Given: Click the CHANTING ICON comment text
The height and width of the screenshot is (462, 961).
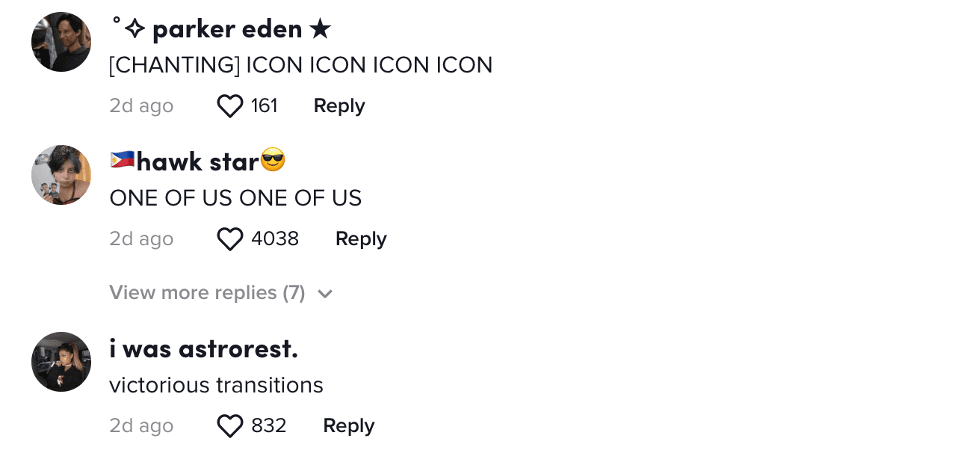Looking at the screenshot, I should 300,66.
